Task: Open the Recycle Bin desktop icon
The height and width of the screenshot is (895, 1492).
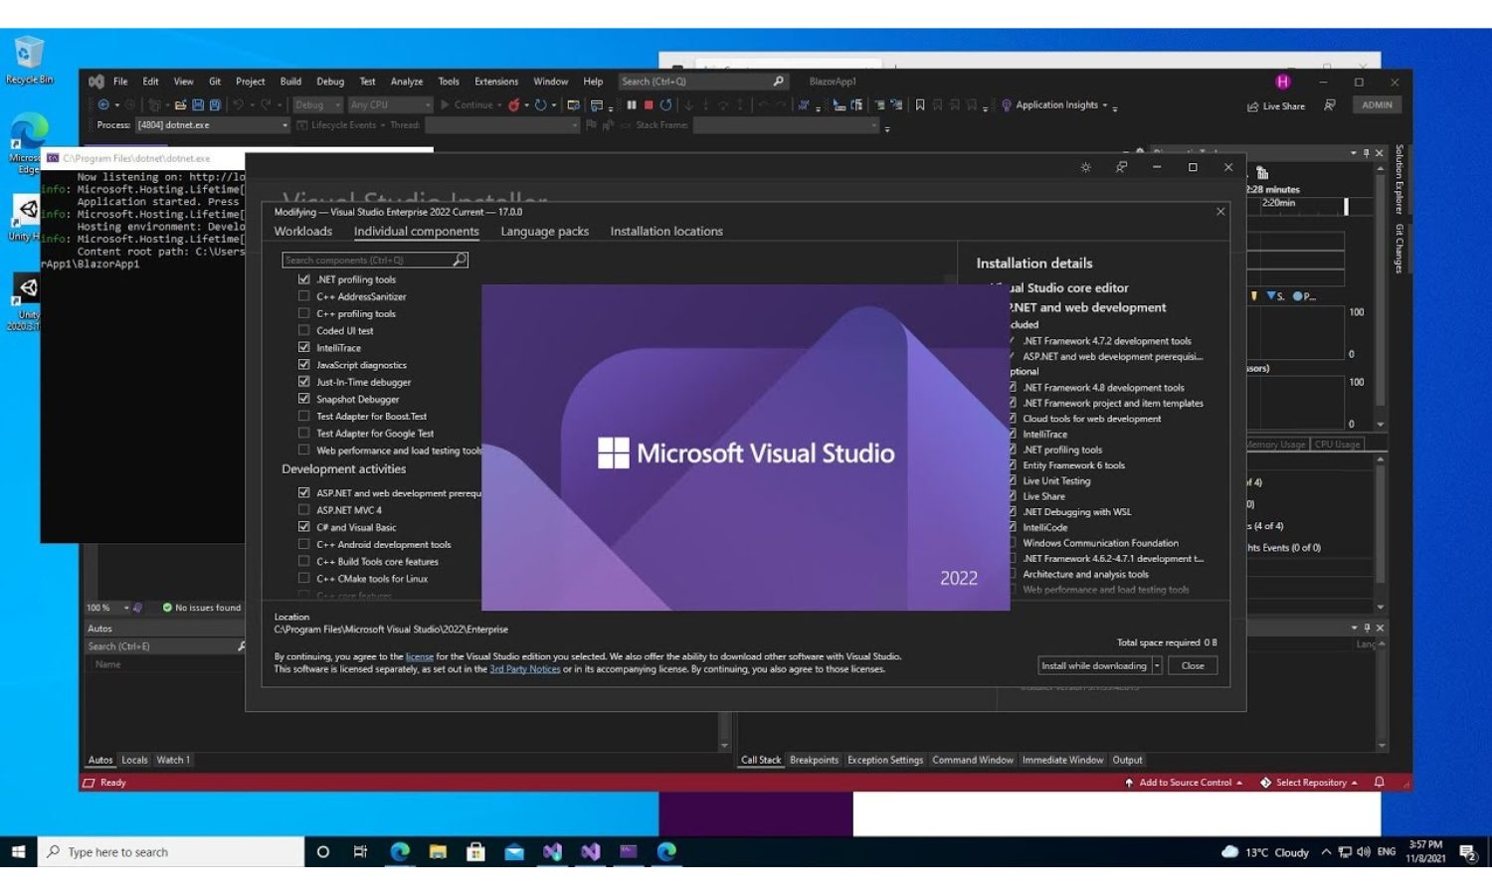Action: pyautogui.click(x=29, y=60)
